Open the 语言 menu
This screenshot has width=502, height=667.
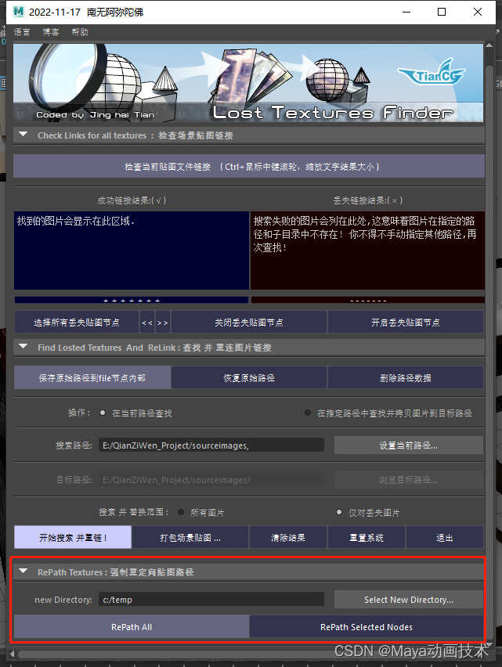22,32
